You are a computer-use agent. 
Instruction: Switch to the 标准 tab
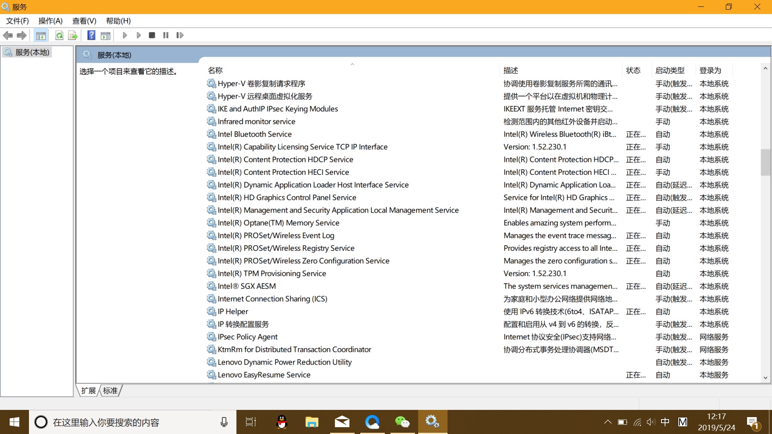110,391
